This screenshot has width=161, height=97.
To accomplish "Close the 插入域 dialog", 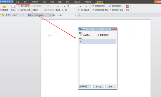I will (x=114, y=29).
